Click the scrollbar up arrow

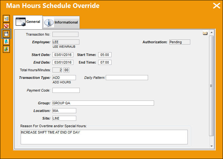pos(212,33)
